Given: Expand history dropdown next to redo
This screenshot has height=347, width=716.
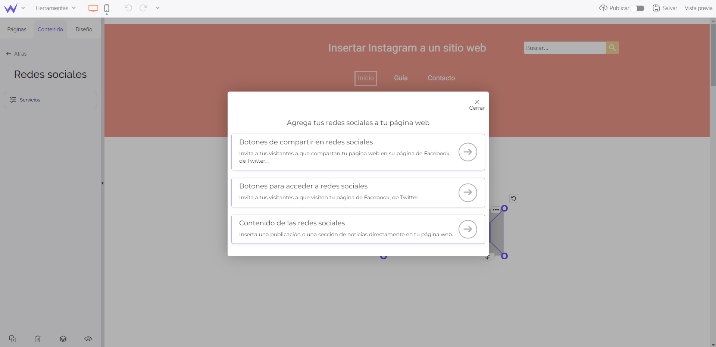Looking at the screenshot, I should pyautogui.click(x=158, y=8).
